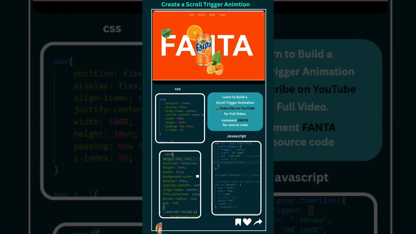The height and width of the screenshot is (234, 416).
Task: Select the nav CSS code snippet panel
Action: tap(180, 118)
